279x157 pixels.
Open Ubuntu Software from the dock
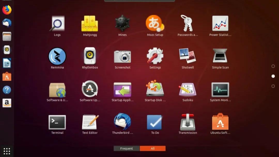pos(7,76)
